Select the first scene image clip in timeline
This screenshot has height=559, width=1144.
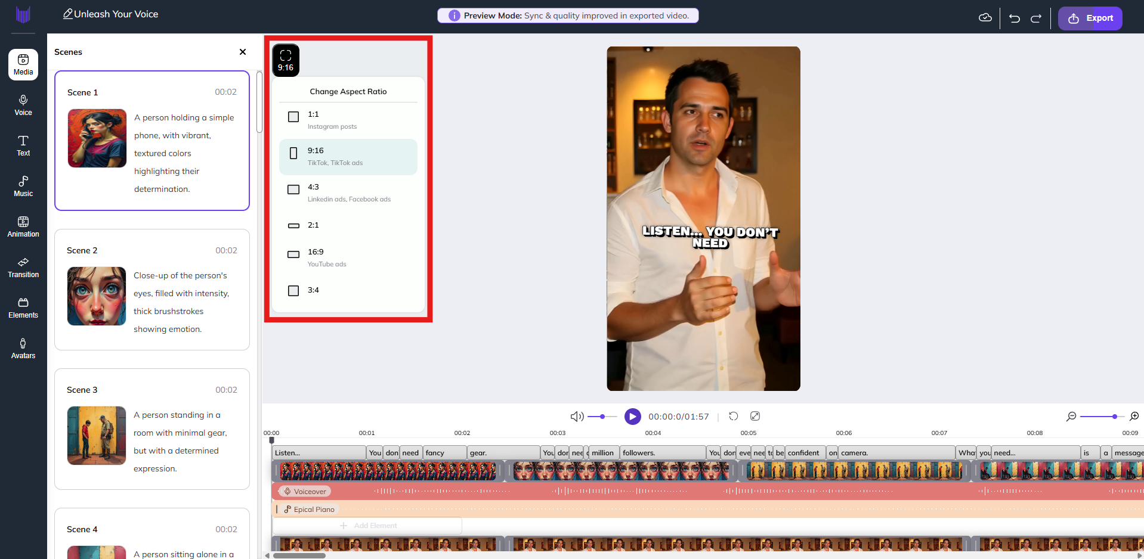point(388,471)
